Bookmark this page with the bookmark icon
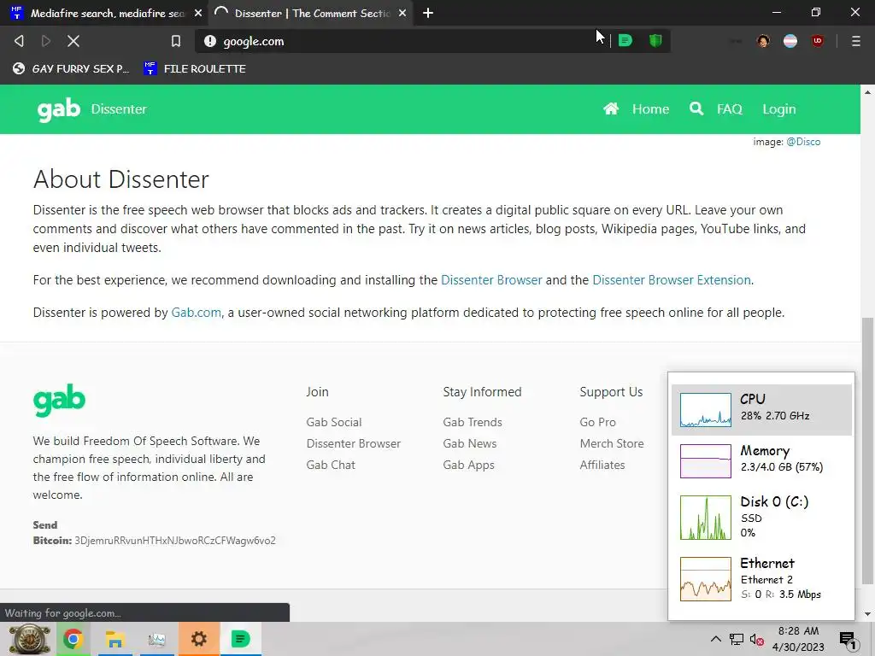The height and width of the screenshot is (656, 875). [x=176, y=41]
